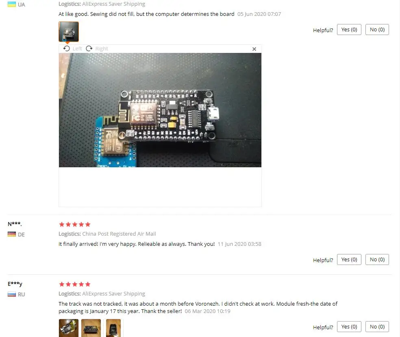This screenshot has width=400, height=337.
Task: Vote Yes on the DE review by N***.
Action: 349,260
